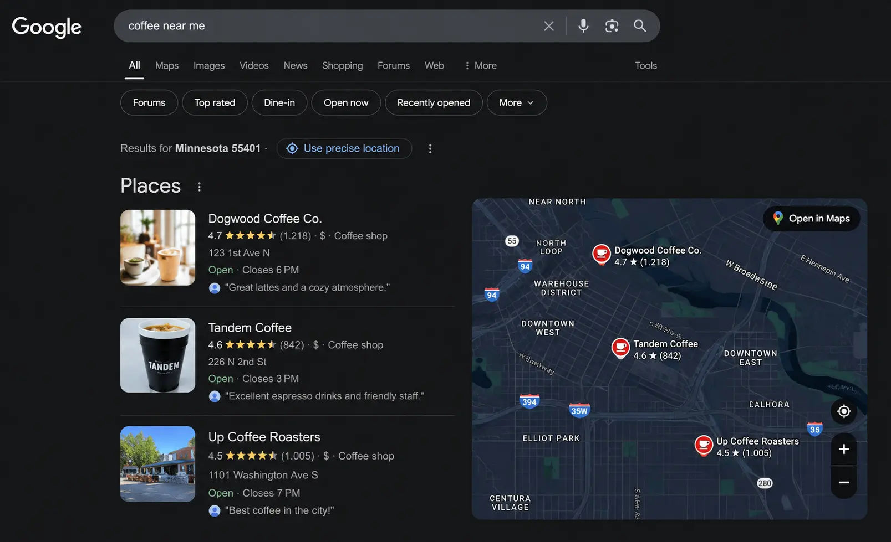
Task: Click address 123 1st Ave N
Action: (x=239, y=253)
